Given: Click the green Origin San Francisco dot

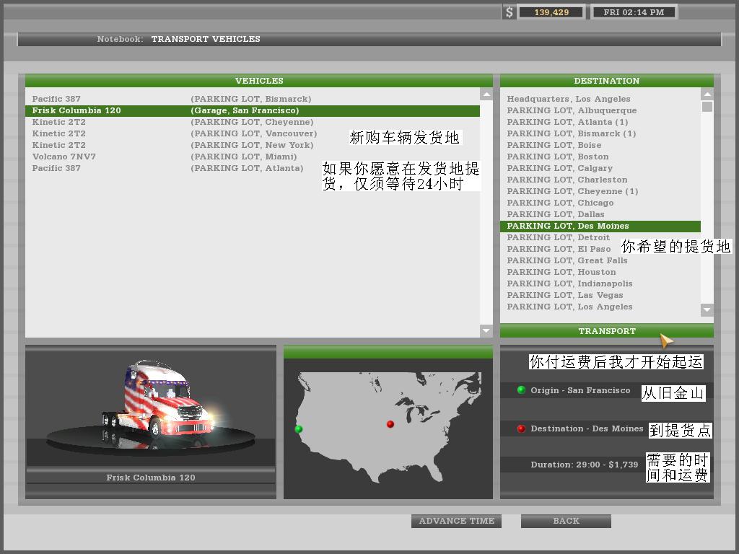Looking at the screenshot, I should 521,390.
